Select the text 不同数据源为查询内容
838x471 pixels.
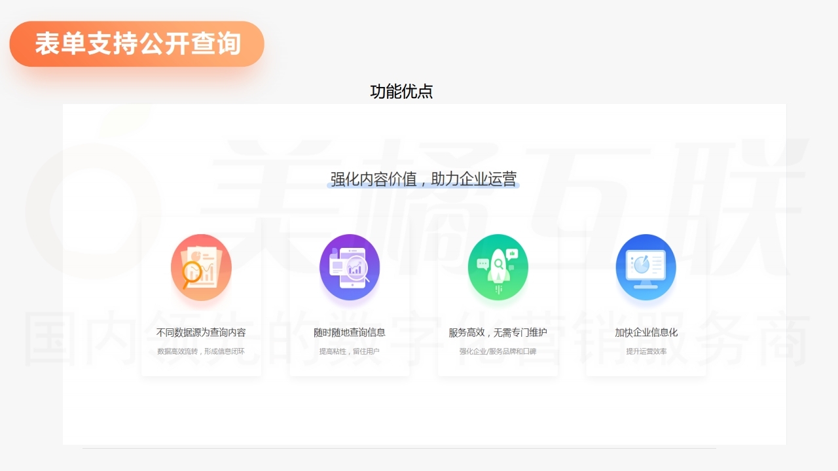201,332
